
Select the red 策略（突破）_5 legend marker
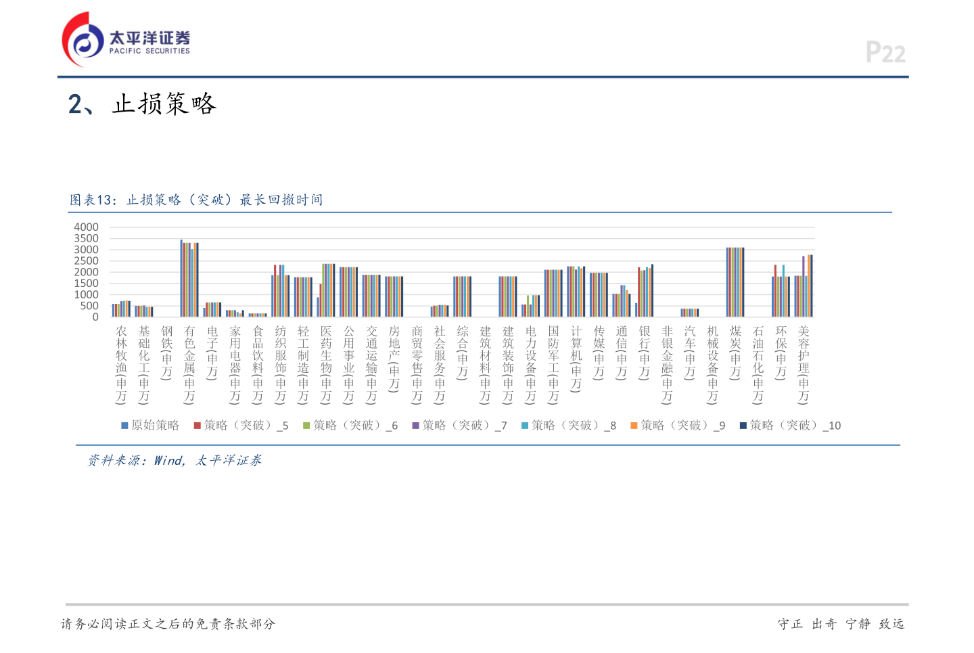[x=198, y=426]
